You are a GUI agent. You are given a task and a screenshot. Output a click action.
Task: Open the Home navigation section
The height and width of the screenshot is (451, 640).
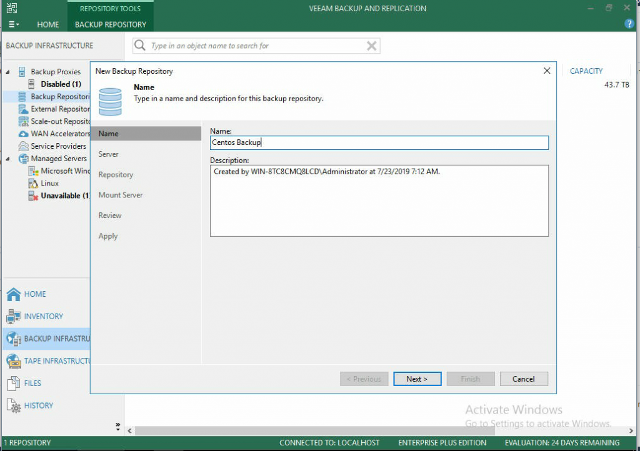click(46, 294)
